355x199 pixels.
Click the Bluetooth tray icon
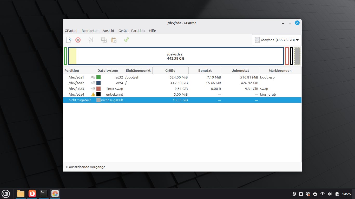[294, 194]
